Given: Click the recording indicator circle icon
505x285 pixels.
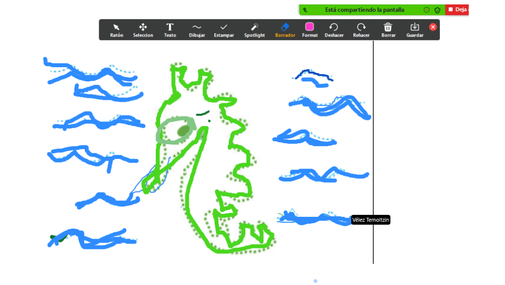Looking at the screenshot, I should [x=427, y=10].
